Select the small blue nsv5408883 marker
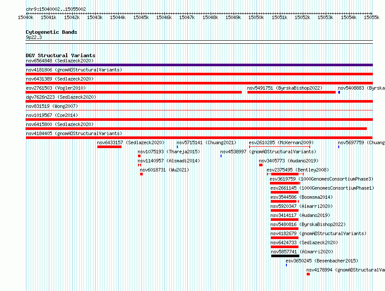 339,92
